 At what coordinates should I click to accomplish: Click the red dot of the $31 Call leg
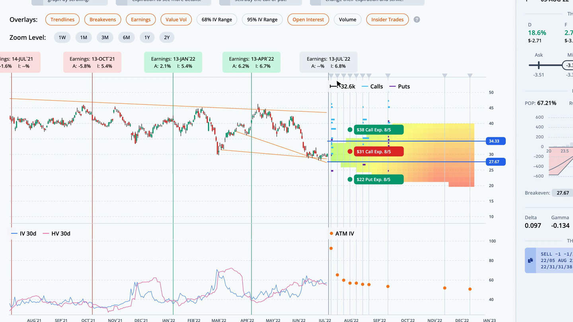pos(350,151)
